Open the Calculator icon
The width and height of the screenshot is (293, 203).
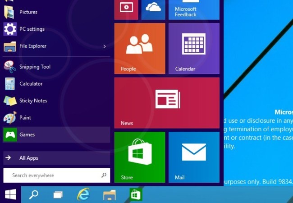pyautogui.click(x=10, y=84)
